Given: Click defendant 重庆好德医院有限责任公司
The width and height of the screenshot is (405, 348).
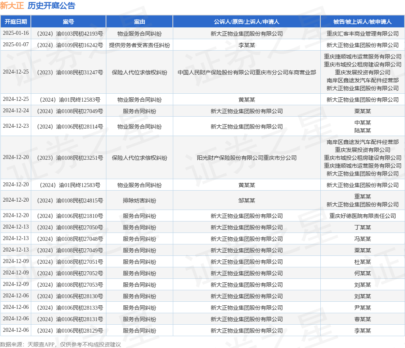Looking at the screenshot, I should tap(362, 216).
